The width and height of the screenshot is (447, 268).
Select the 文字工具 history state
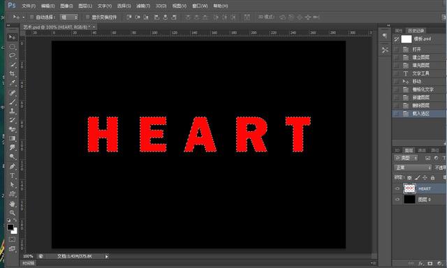click(419, 73)
